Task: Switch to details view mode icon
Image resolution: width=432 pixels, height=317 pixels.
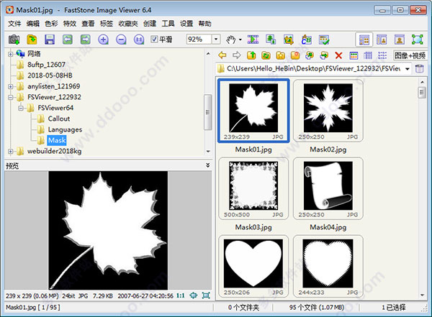Action: point(368,55)
